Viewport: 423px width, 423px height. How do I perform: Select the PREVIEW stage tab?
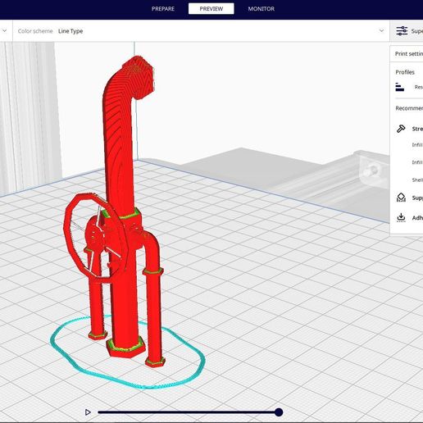[211, 9]
